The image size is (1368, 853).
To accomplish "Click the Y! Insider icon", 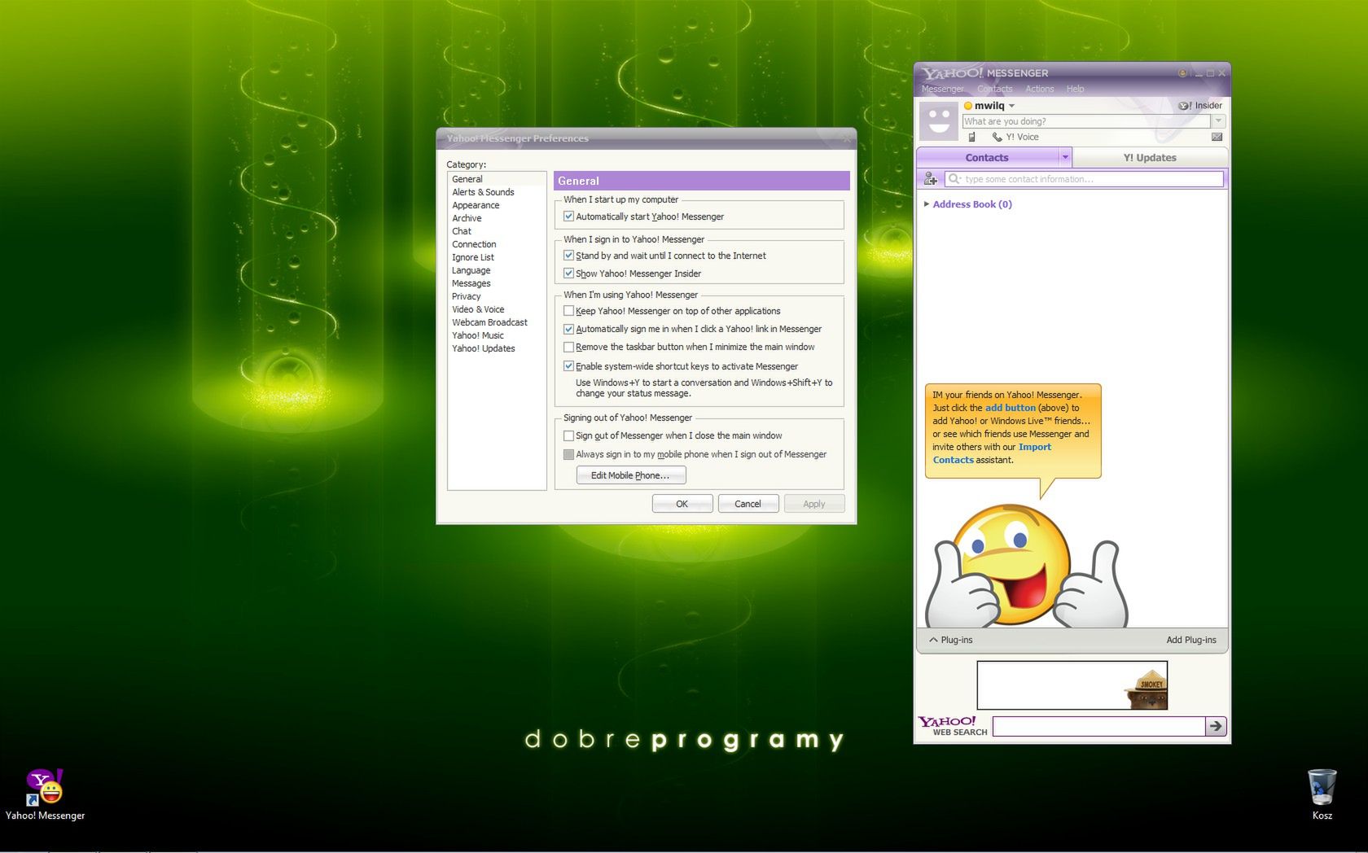I will point(1185,106).
